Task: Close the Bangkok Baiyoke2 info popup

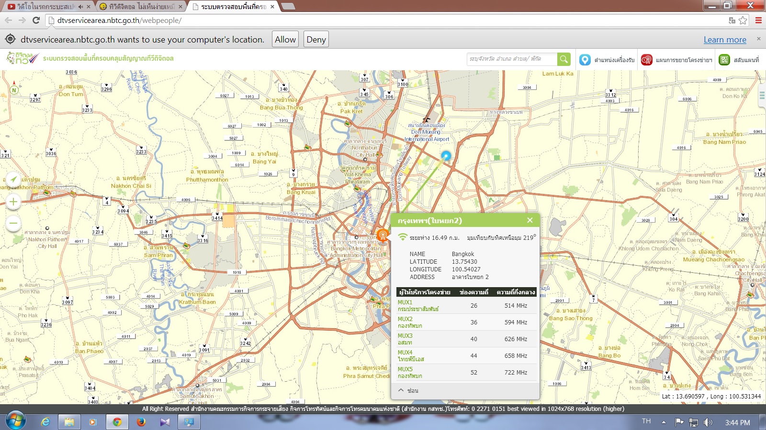Action: (x=529, y=220)
